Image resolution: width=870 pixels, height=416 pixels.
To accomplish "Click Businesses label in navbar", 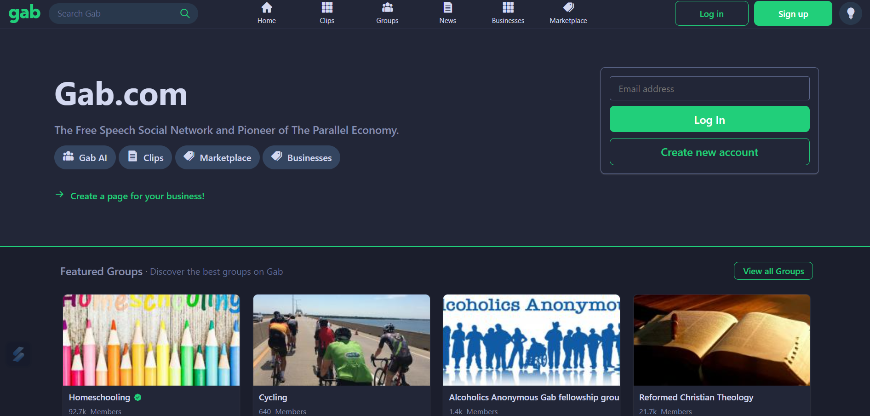I will coord(508,21).
